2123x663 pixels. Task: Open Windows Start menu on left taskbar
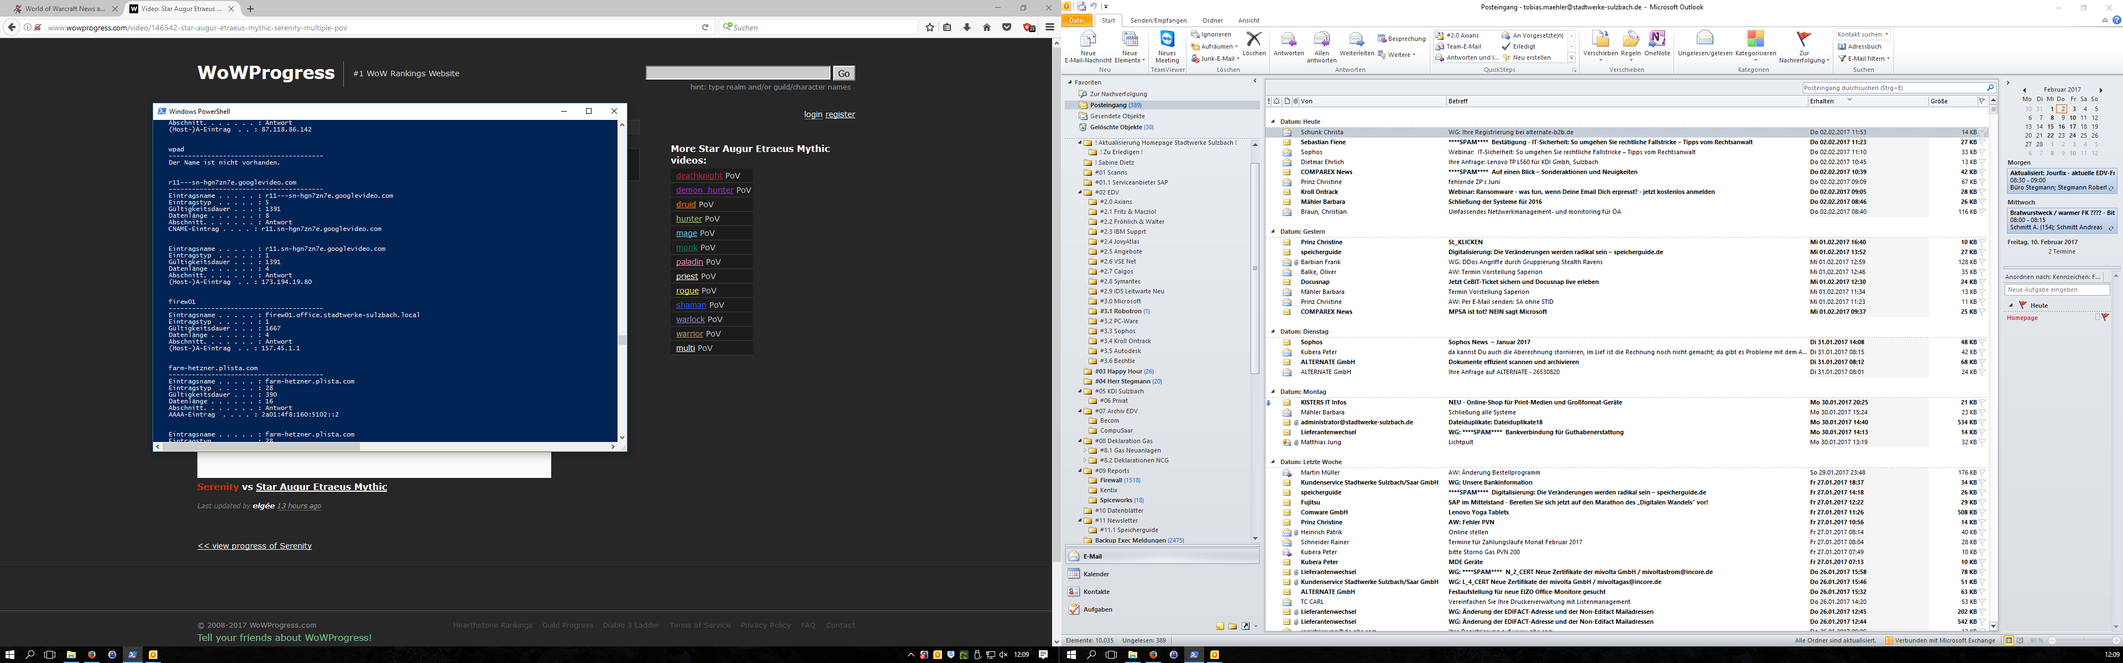[x=10, y=655]
